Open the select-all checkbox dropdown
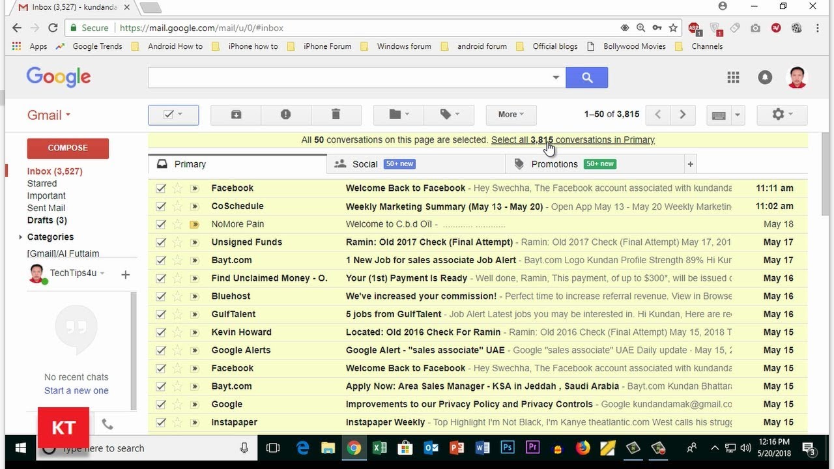 pos(173,115)
